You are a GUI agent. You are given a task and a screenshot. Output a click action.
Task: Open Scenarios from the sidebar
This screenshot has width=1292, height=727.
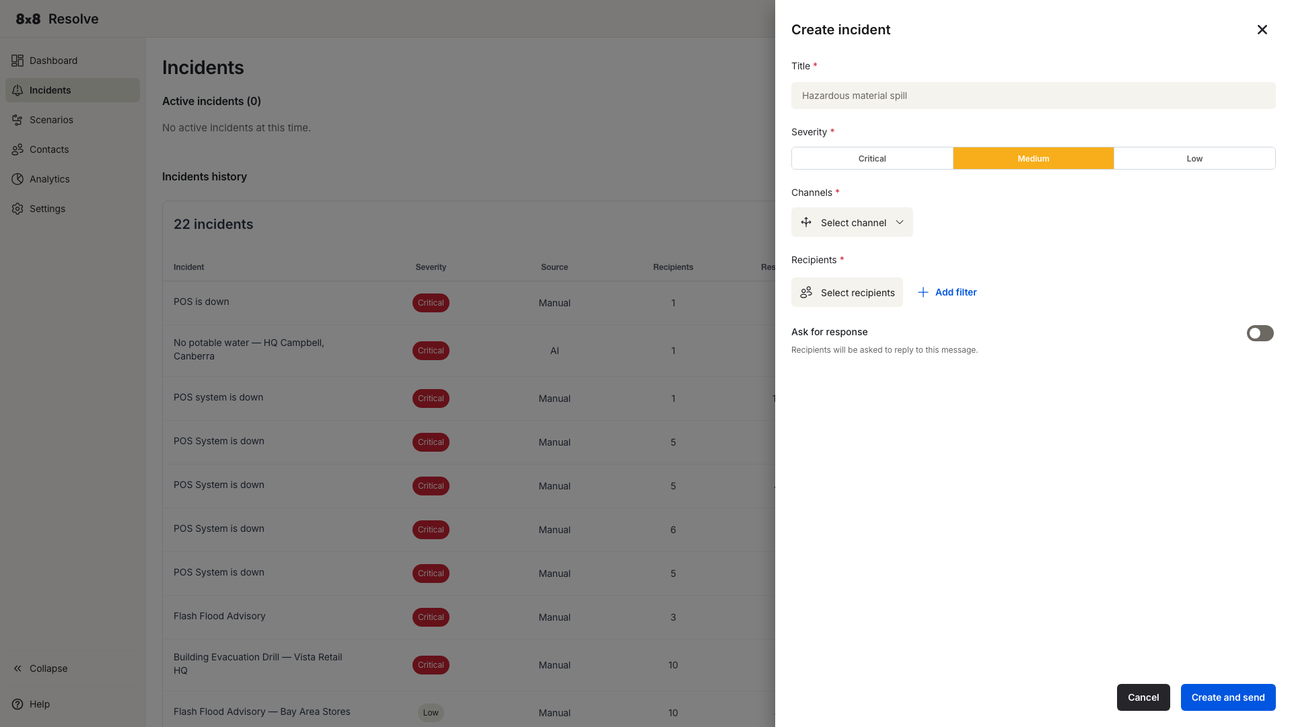tap(73, 120)
